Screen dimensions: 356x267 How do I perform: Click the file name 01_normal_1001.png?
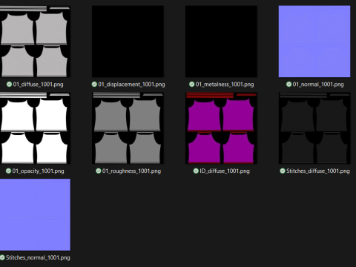point(318,85)
